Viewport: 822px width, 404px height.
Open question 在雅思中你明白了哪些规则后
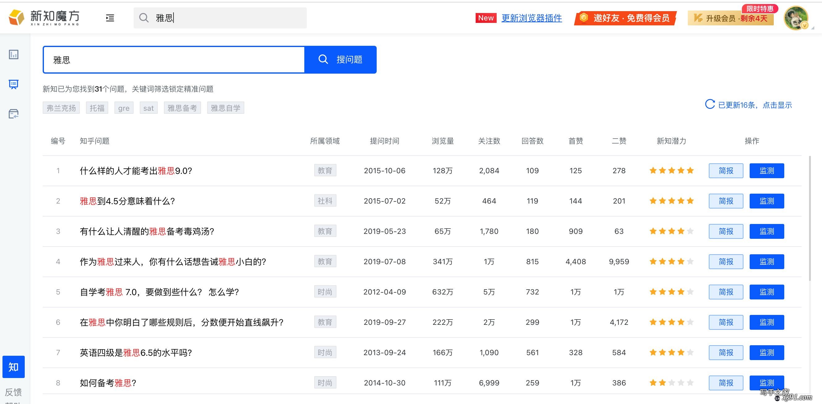[182, 322]
